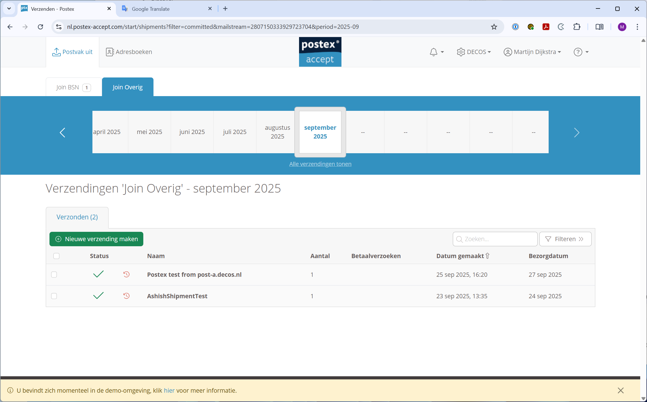The height and width of the screenshot is (402, 647).
Task: Open the Martijn Dijkstra user menu
Action: click(532, 52)
